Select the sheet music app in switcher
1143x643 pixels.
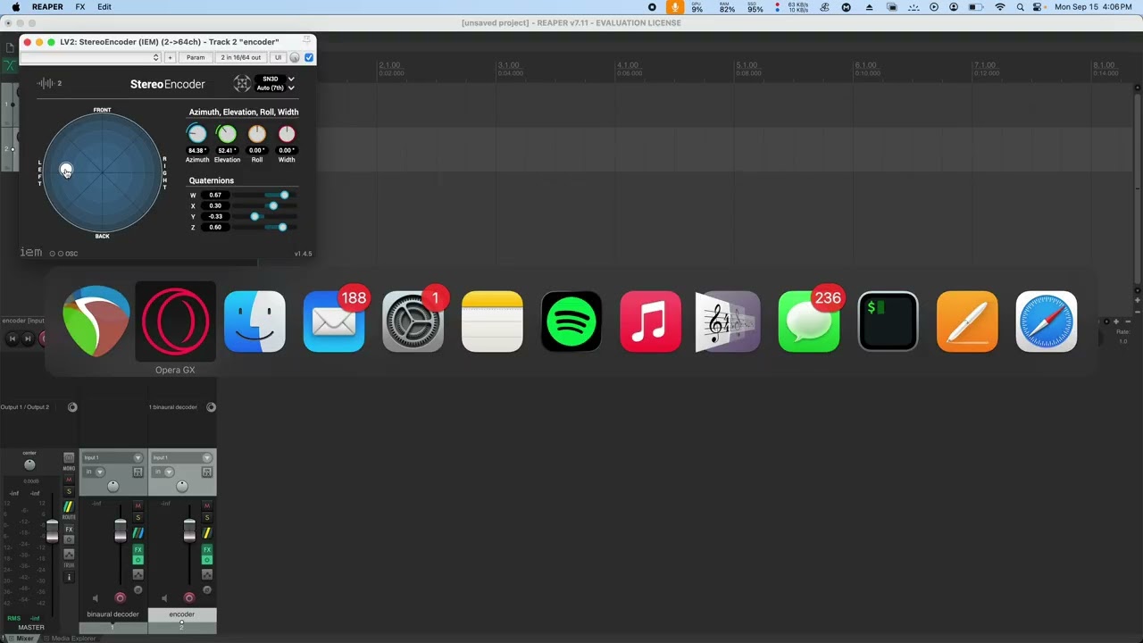pyautogui.click(x=729, y=321)
